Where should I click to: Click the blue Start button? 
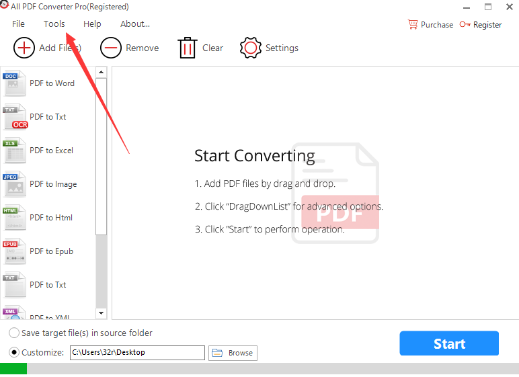click(x=449, y=343)
